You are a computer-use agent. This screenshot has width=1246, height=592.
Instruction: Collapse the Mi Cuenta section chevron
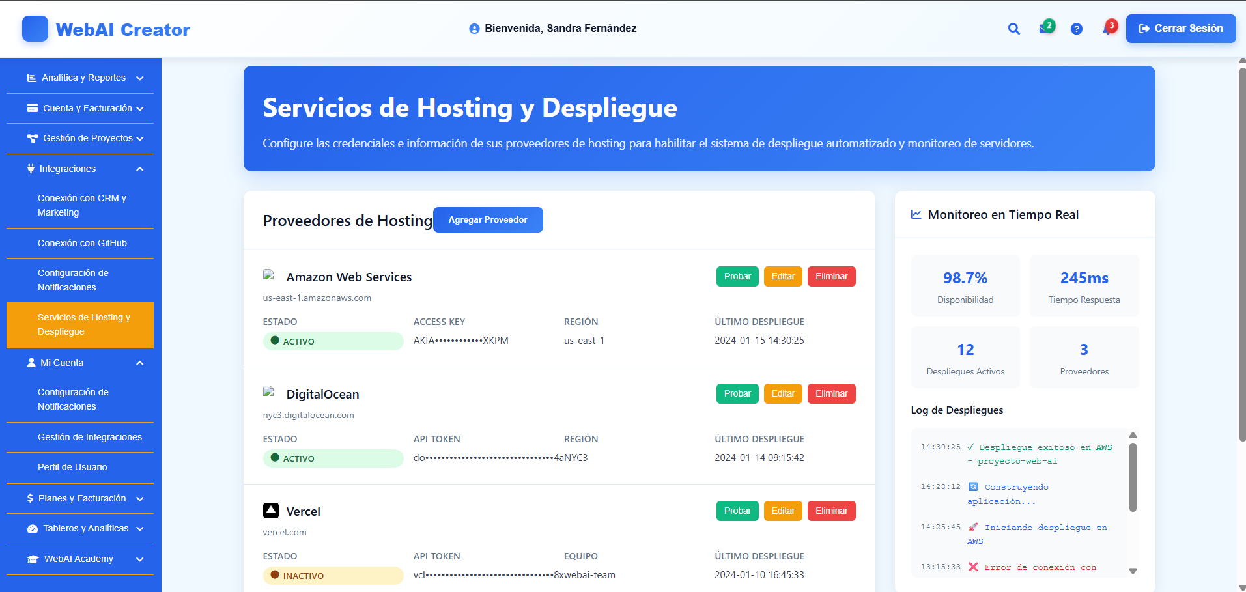coord(139,363)
